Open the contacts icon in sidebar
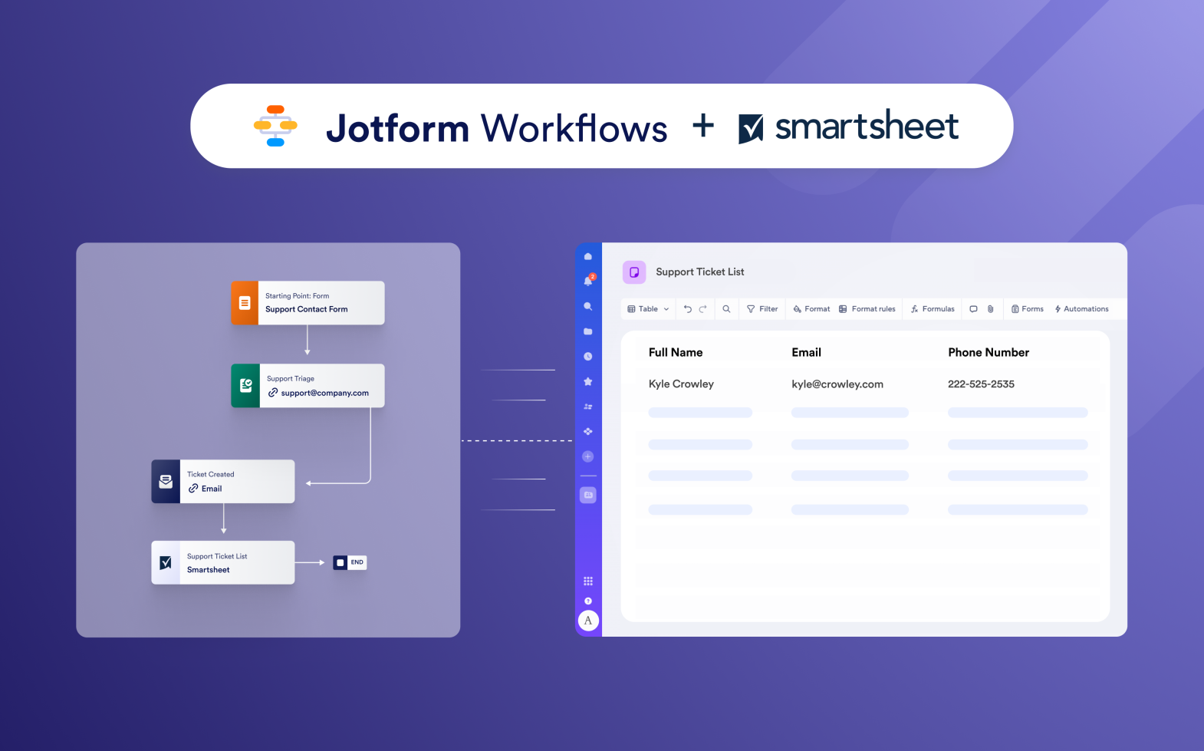The image size is (1204, 751). click(588, 407)
